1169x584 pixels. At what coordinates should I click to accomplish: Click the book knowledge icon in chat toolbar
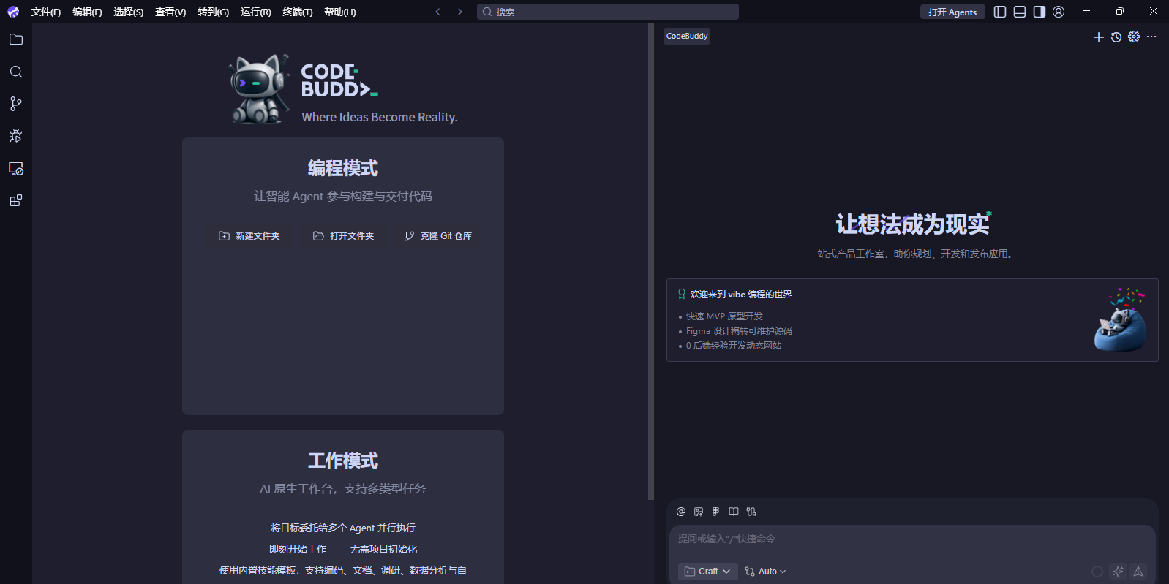pos(734,512)
